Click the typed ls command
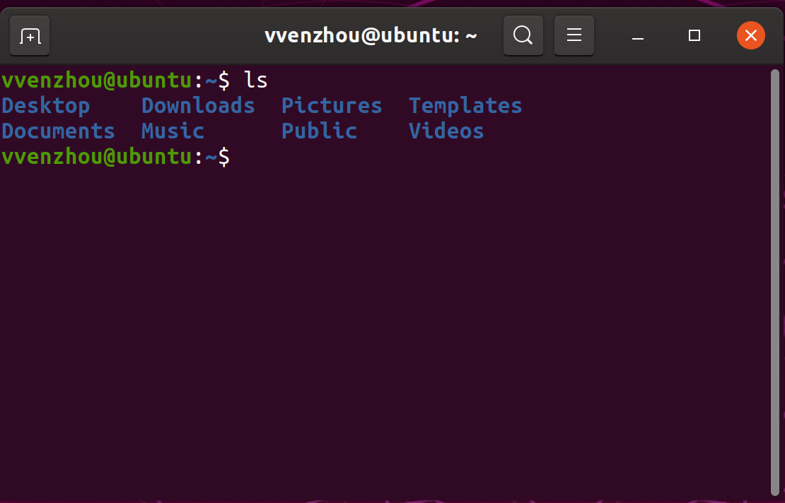This screenshot has height=503, width=785. coord(256,81)
